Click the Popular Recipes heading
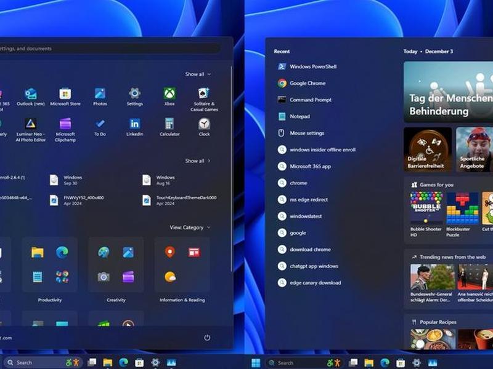 [438, 322]
